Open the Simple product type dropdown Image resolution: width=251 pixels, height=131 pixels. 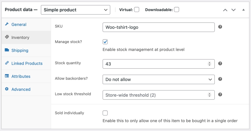point(76,10)
